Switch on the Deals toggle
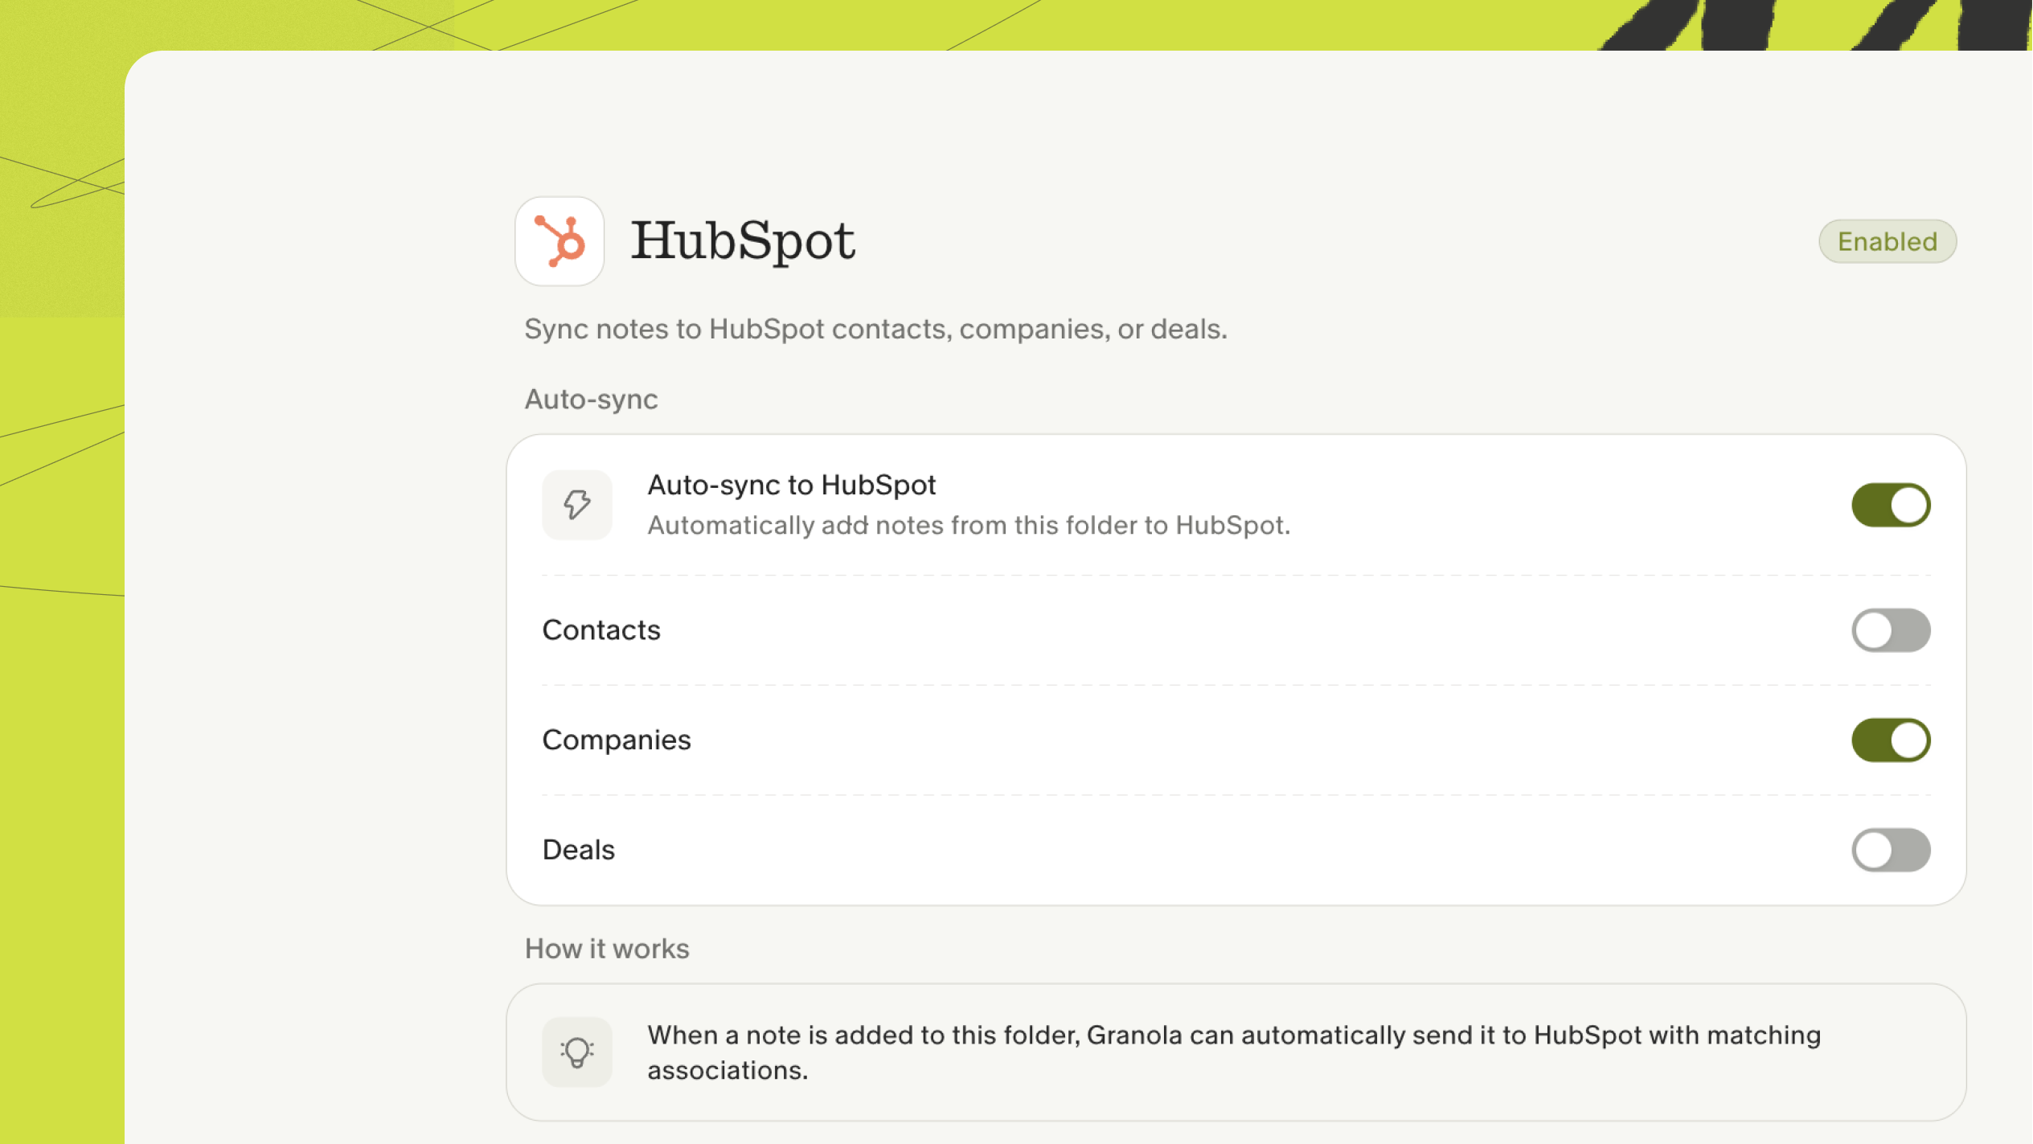Image resolution: width=2033 pixels, height=1144 pixels. coord(1891,851)
